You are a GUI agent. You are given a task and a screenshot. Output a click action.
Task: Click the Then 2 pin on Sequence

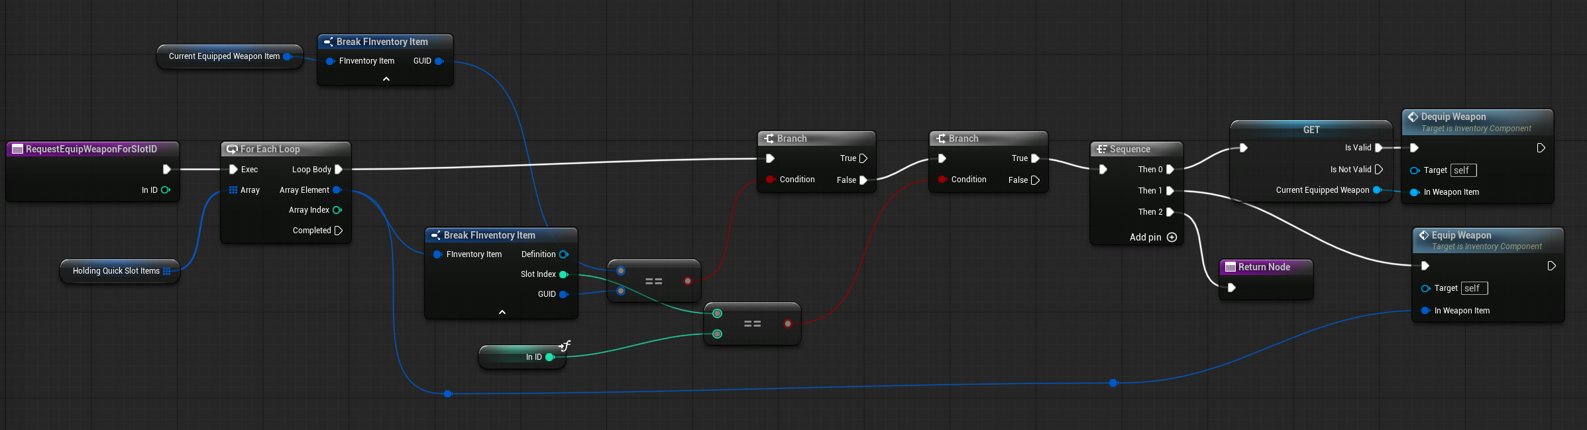click(1170, 212)
